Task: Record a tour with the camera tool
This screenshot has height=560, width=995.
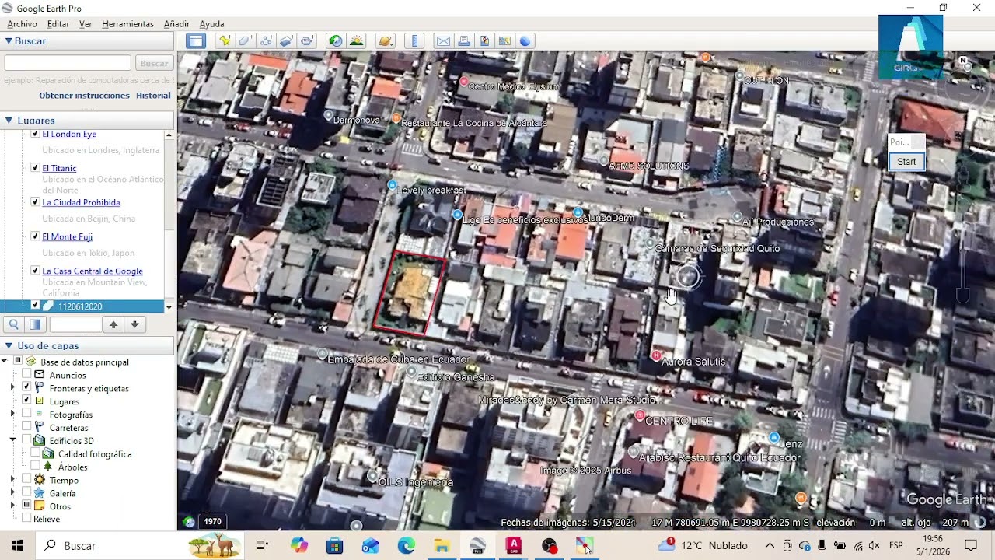Action: 307,41
